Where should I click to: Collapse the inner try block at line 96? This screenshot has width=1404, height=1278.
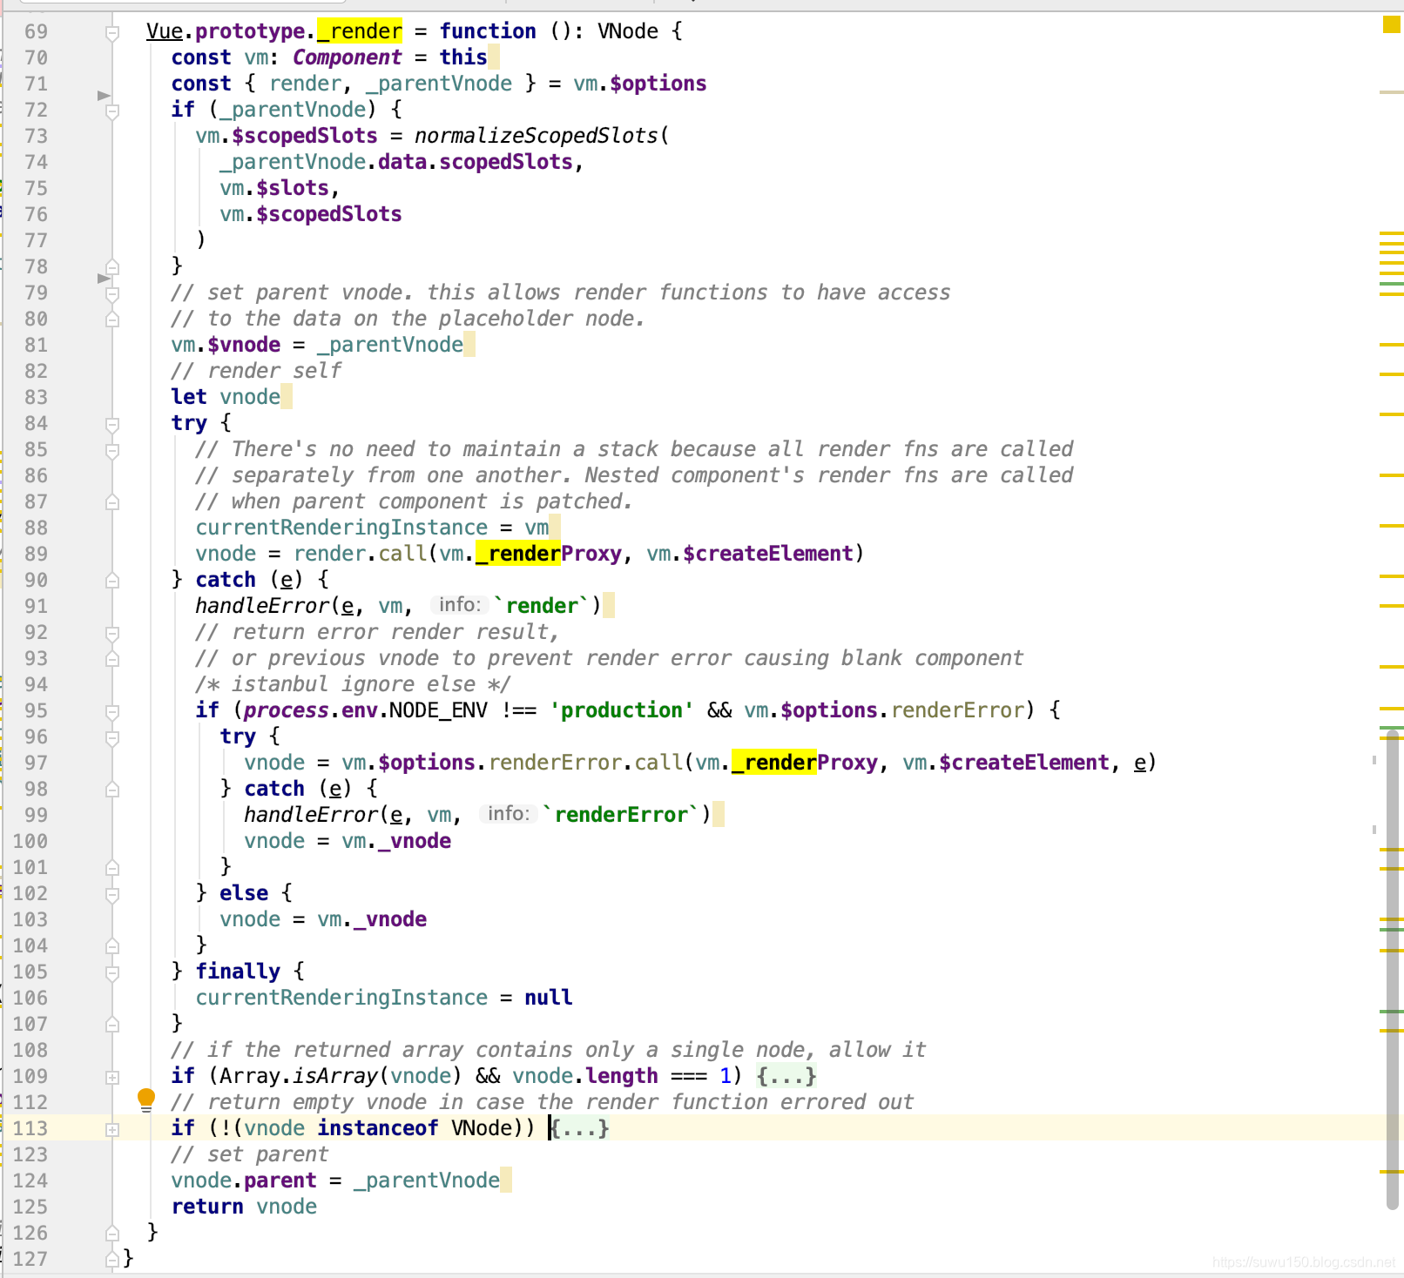pyautogui.click(x=112, y=738)
